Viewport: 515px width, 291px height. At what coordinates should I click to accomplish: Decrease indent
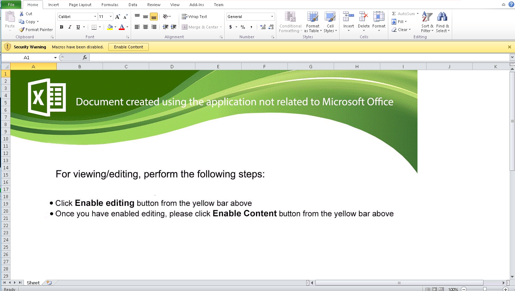(165, 27)
